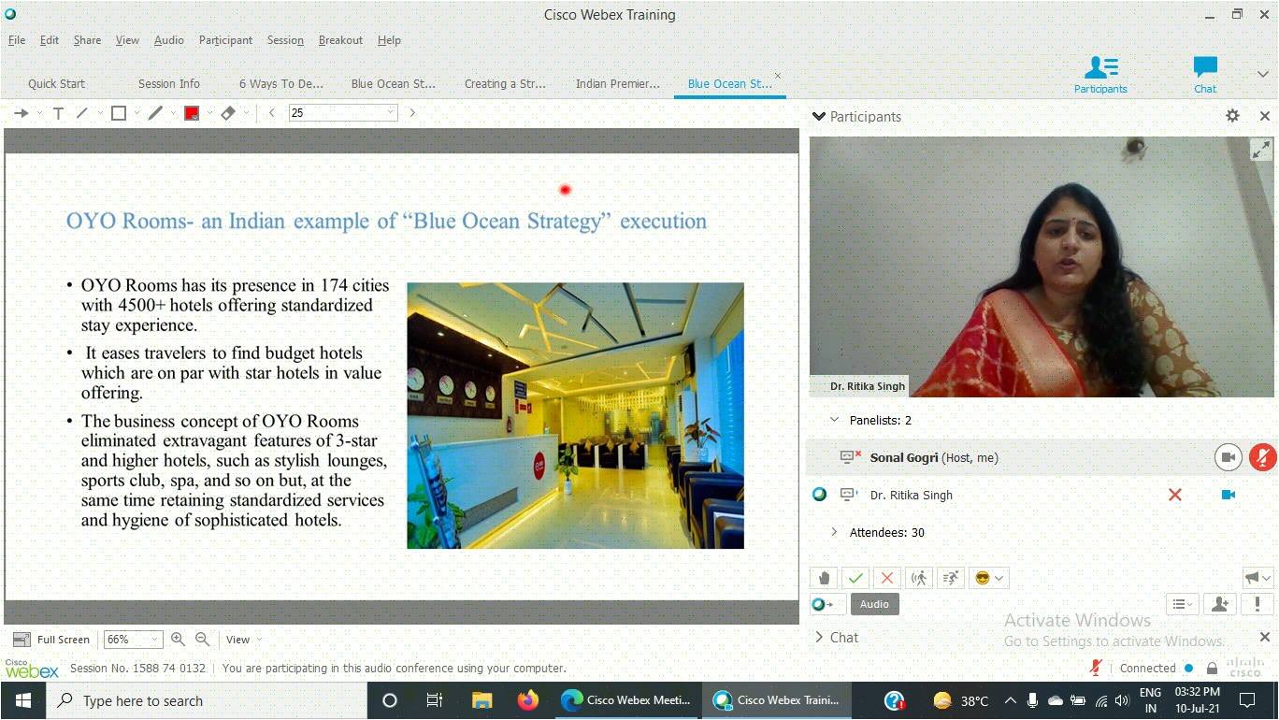Image resolution: width=1279 pixels, height=720 pixels.
Task: Open the Chat panel from top bar
Action: (1205, 74)
